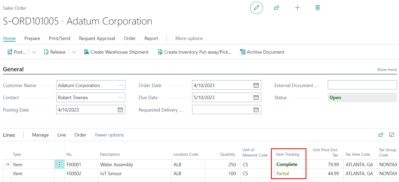Screen dimensions: 399x182
Task: Click the Type column header
Action: 17,154
